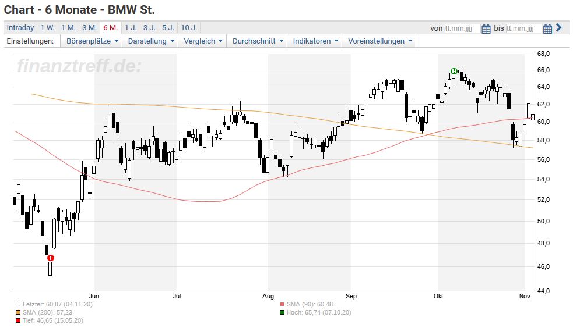This screenshot has height=328, width=573.
Task: Click the '68,0' y-axis price label
Action: point(543,54)
